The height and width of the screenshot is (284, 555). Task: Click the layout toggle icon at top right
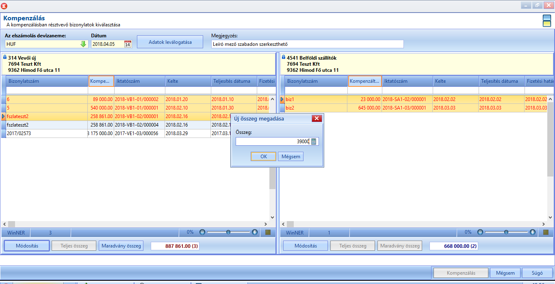point(547,21)
